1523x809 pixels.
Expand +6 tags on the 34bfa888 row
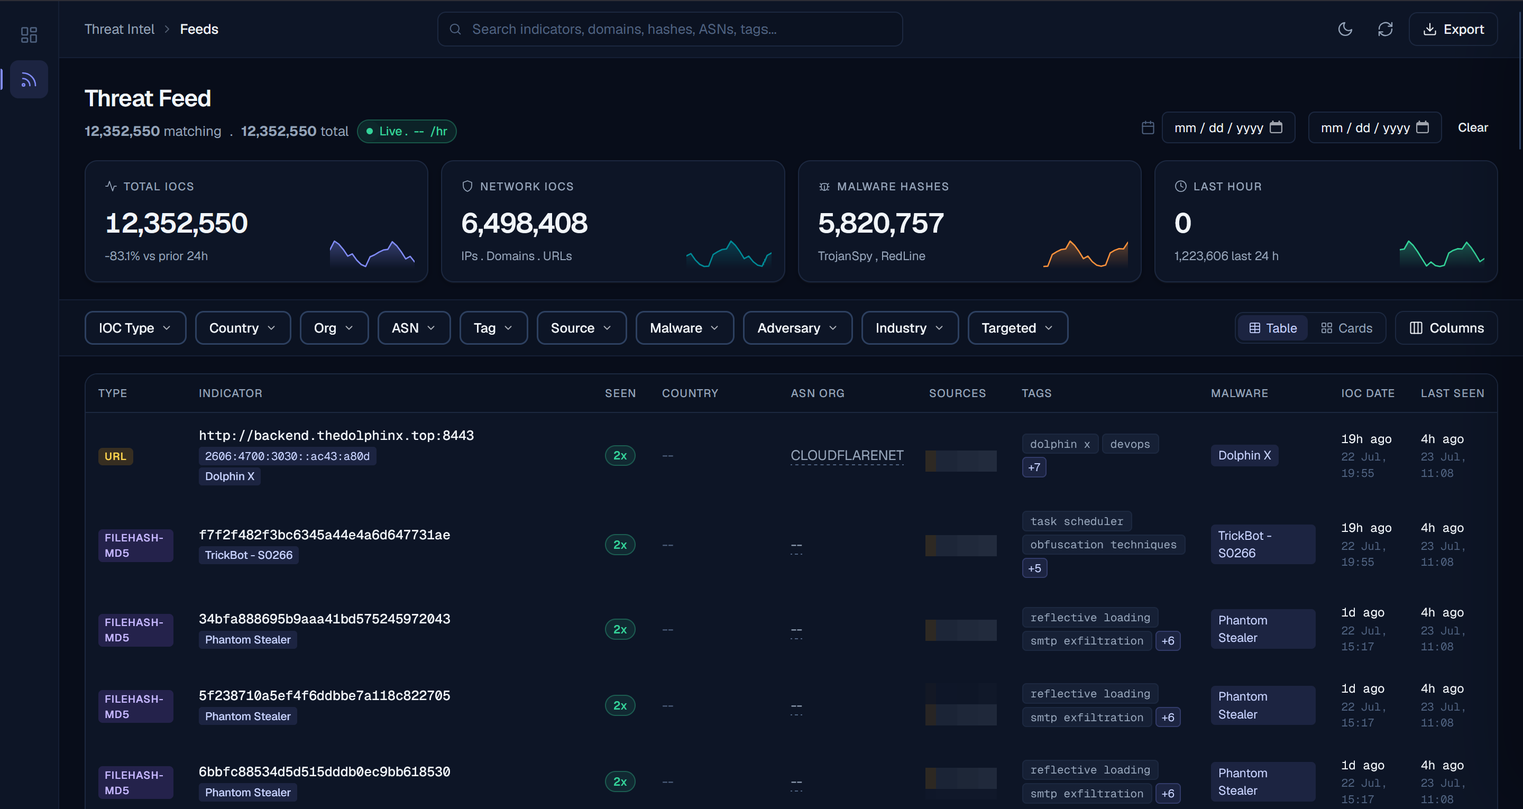tap(1168, 641)
